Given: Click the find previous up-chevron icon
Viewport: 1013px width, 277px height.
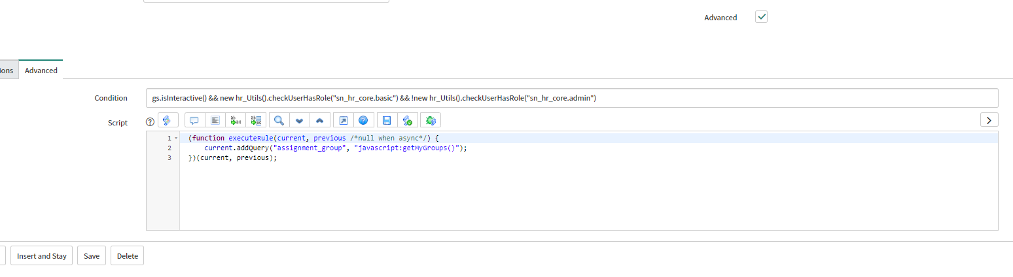Looking at the screenshot, I should 319,120.
